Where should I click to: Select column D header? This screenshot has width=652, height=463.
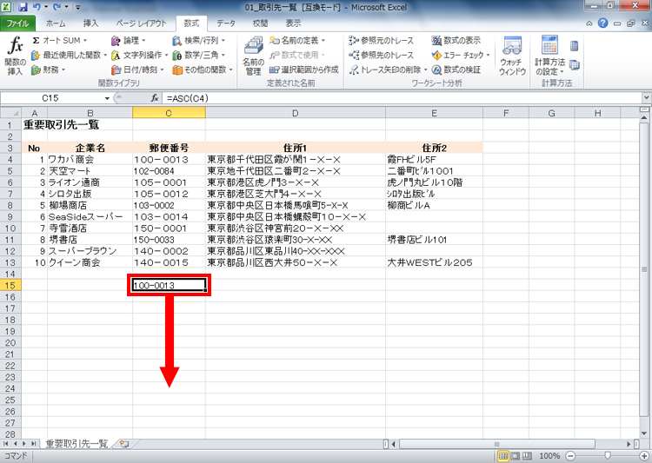295,113
